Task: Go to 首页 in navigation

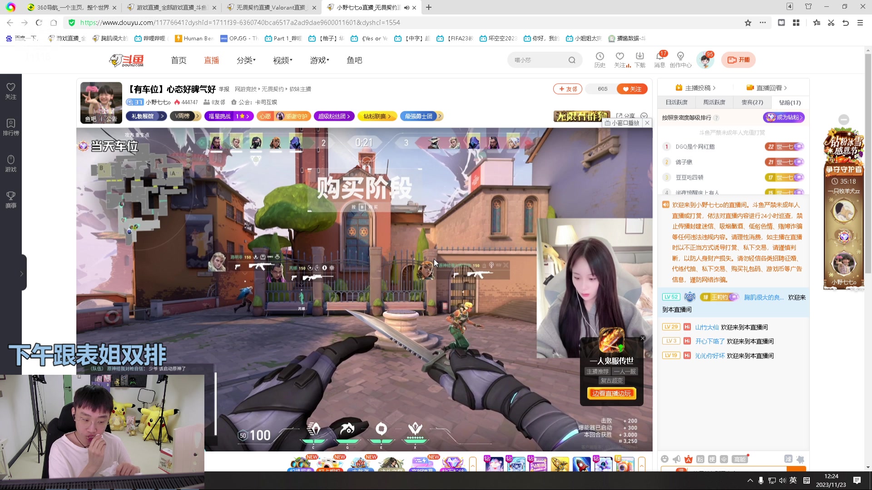Action: (178, 60)
